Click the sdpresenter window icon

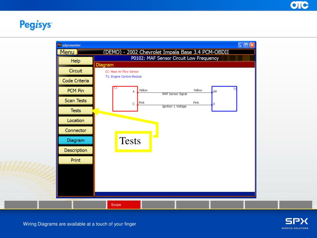59,45
